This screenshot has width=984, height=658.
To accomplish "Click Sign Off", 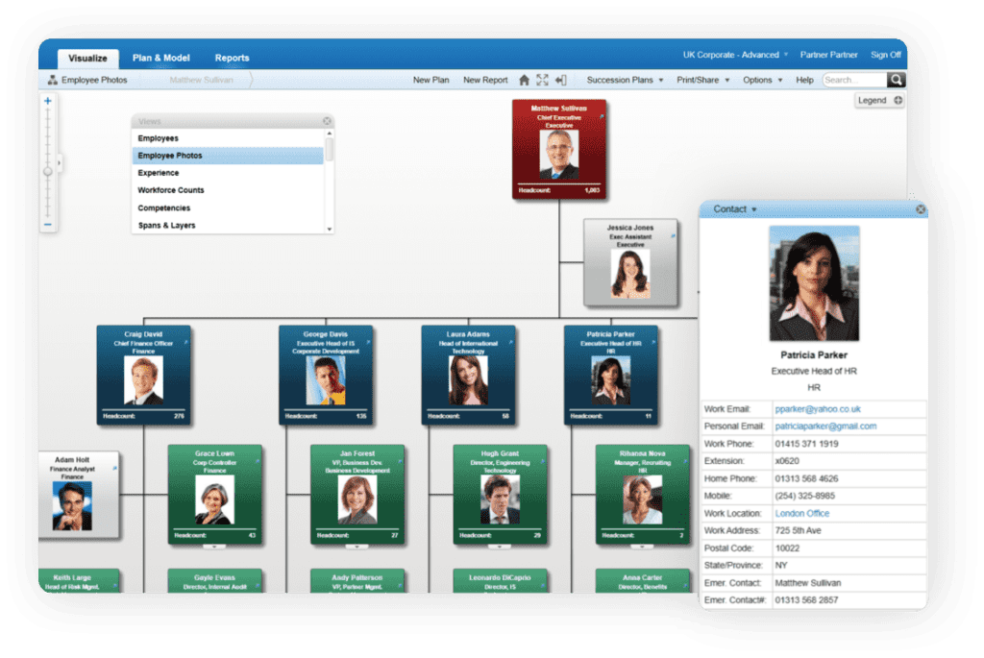I will tap(885, 55).
